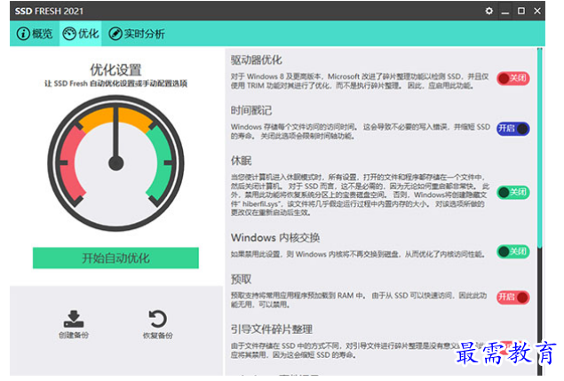Switch to the 实时分析 tab
The height and width of the screenshot is (381, 564).
(x=137, y=34)
